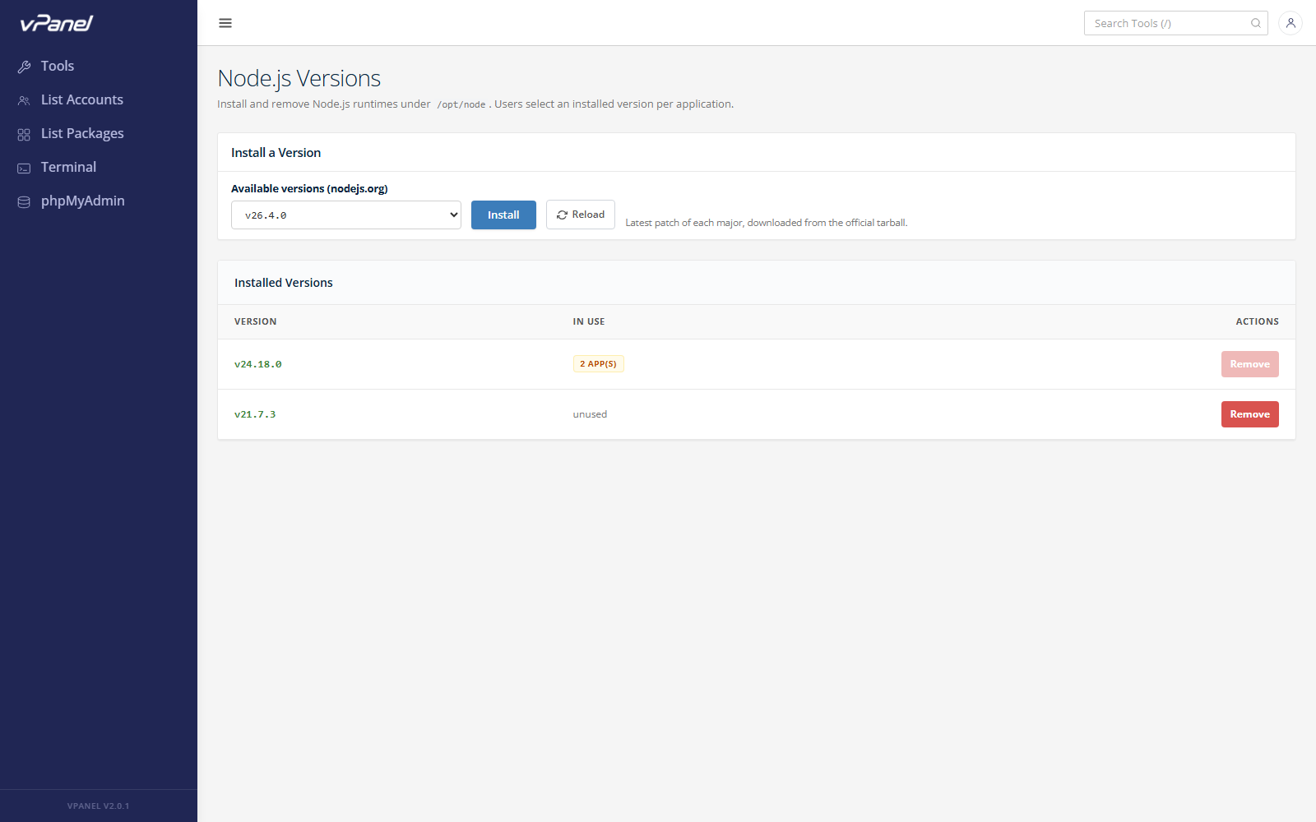
Task: Click the Tools wrench icon
Action: click(24, 67)
